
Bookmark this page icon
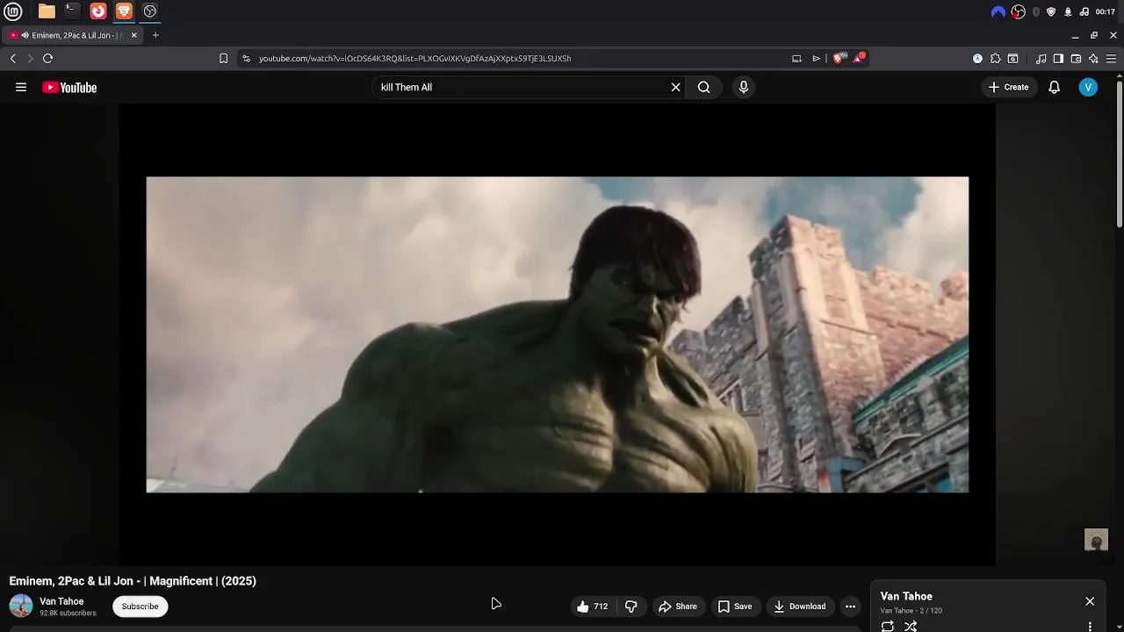224,59
